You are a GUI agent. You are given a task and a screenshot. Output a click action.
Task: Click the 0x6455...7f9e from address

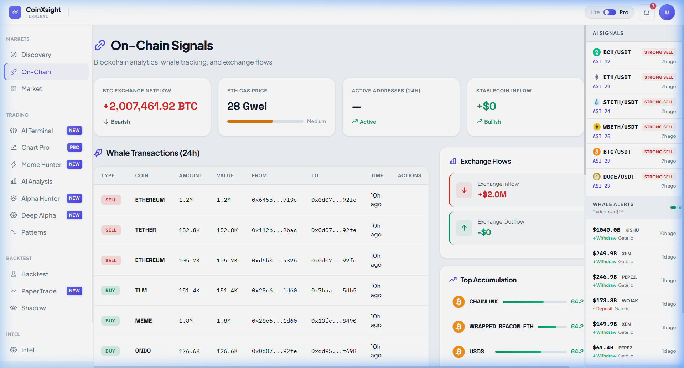click(274, 200)
